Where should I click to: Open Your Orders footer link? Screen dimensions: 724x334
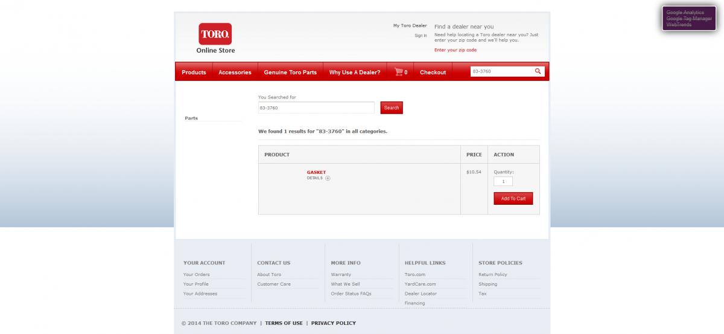pyautogui.click(x=197, y=274)
